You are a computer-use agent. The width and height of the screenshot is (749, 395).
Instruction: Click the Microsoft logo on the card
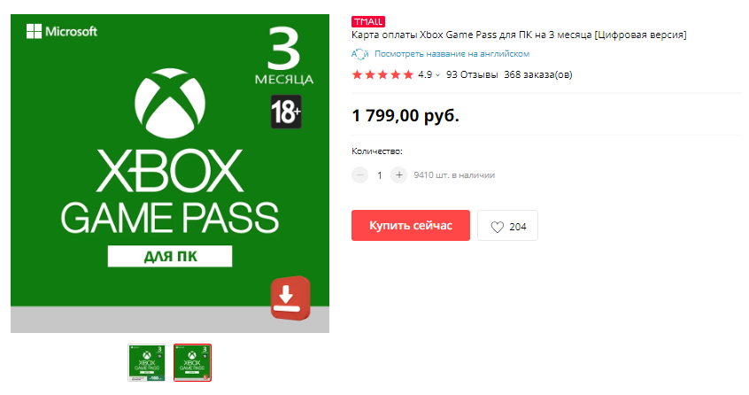[62, 32]
